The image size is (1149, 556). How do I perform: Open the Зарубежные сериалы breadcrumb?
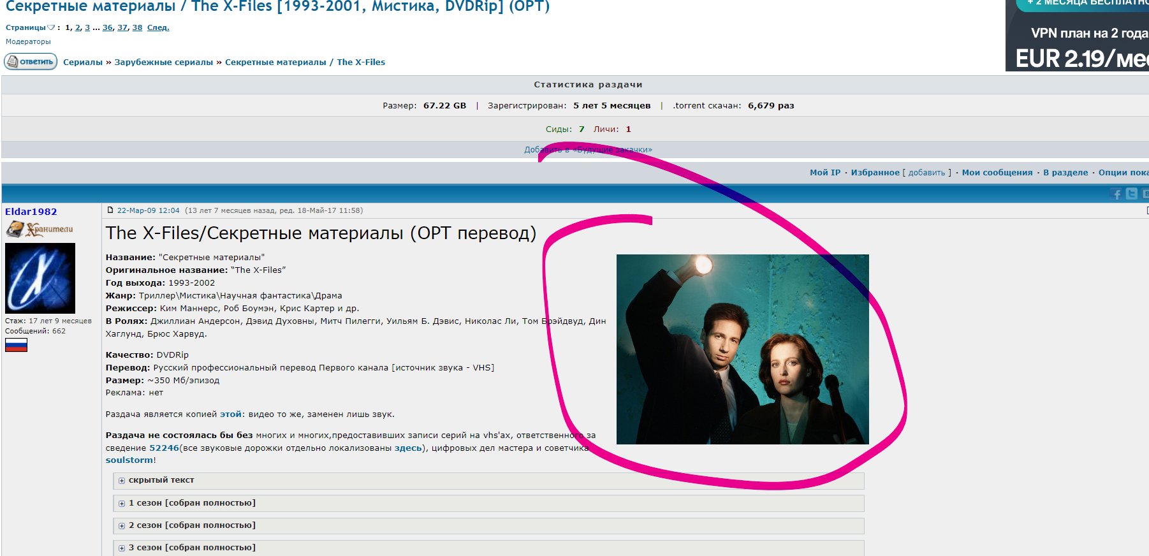[164, 62]
